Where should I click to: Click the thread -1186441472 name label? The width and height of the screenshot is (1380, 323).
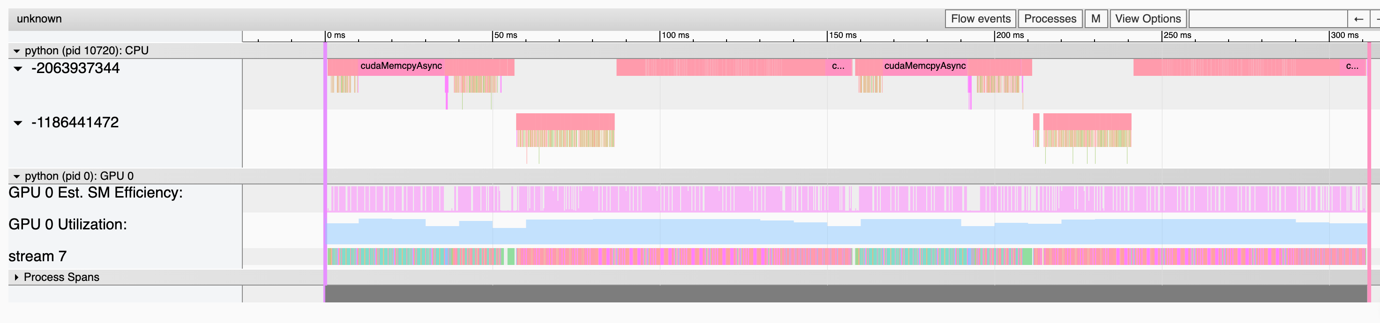click(x=75, y=123)
